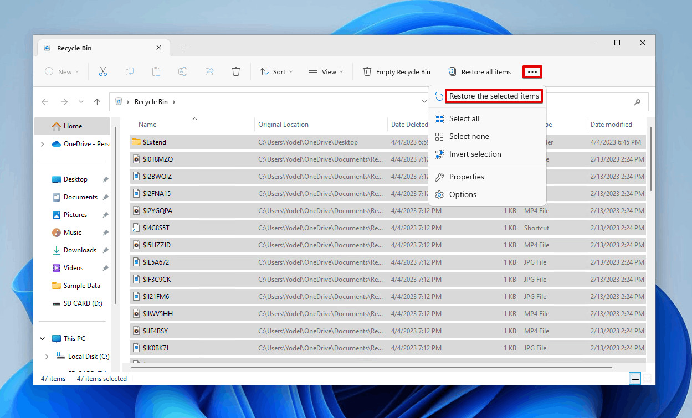This screenshot has height=418, width=692.
Task: Select file $IE5A672
Action: [x=388, y=262]
